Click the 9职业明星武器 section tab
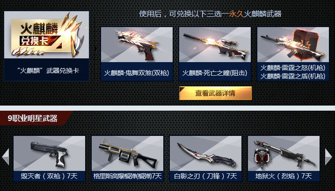335x191 pixels. 33,118
